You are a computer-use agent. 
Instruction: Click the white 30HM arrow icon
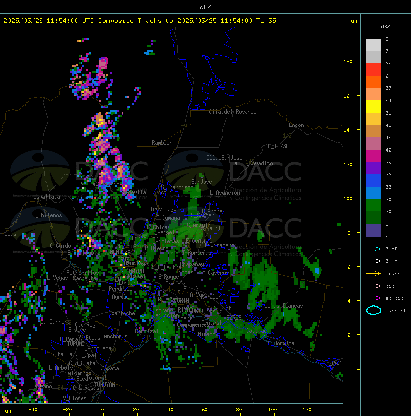tap(373, 261)
